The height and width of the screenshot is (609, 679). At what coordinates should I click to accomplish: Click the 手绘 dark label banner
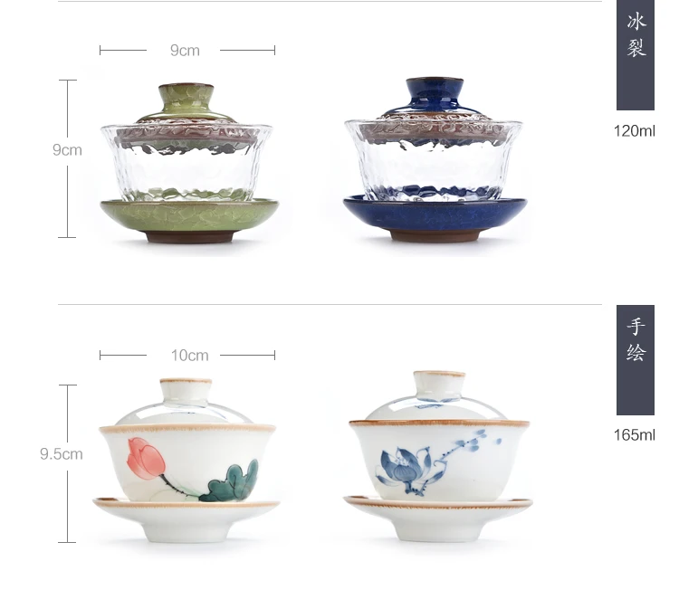pyautogui.click(x=636, y=359)
